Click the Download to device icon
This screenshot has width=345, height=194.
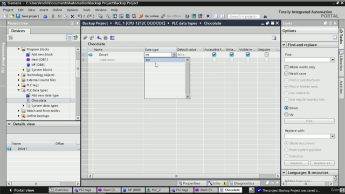pos(115,16)
